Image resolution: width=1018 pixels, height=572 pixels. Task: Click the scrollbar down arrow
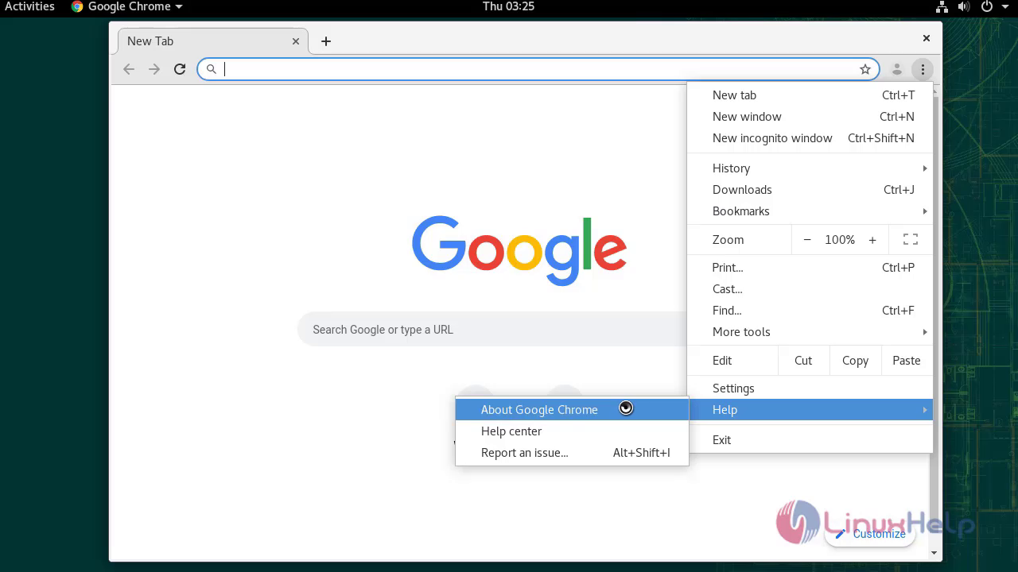click(934, 553)
